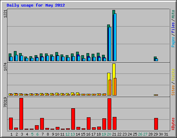Select day 10 on the date axis

[57, 134]
